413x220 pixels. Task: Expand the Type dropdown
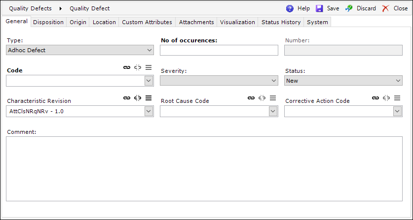150,50
